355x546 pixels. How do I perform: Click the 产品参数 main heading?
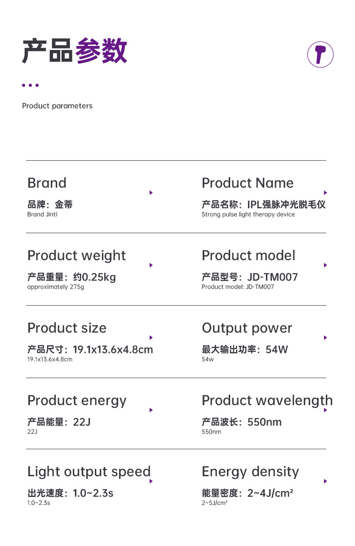75,51
